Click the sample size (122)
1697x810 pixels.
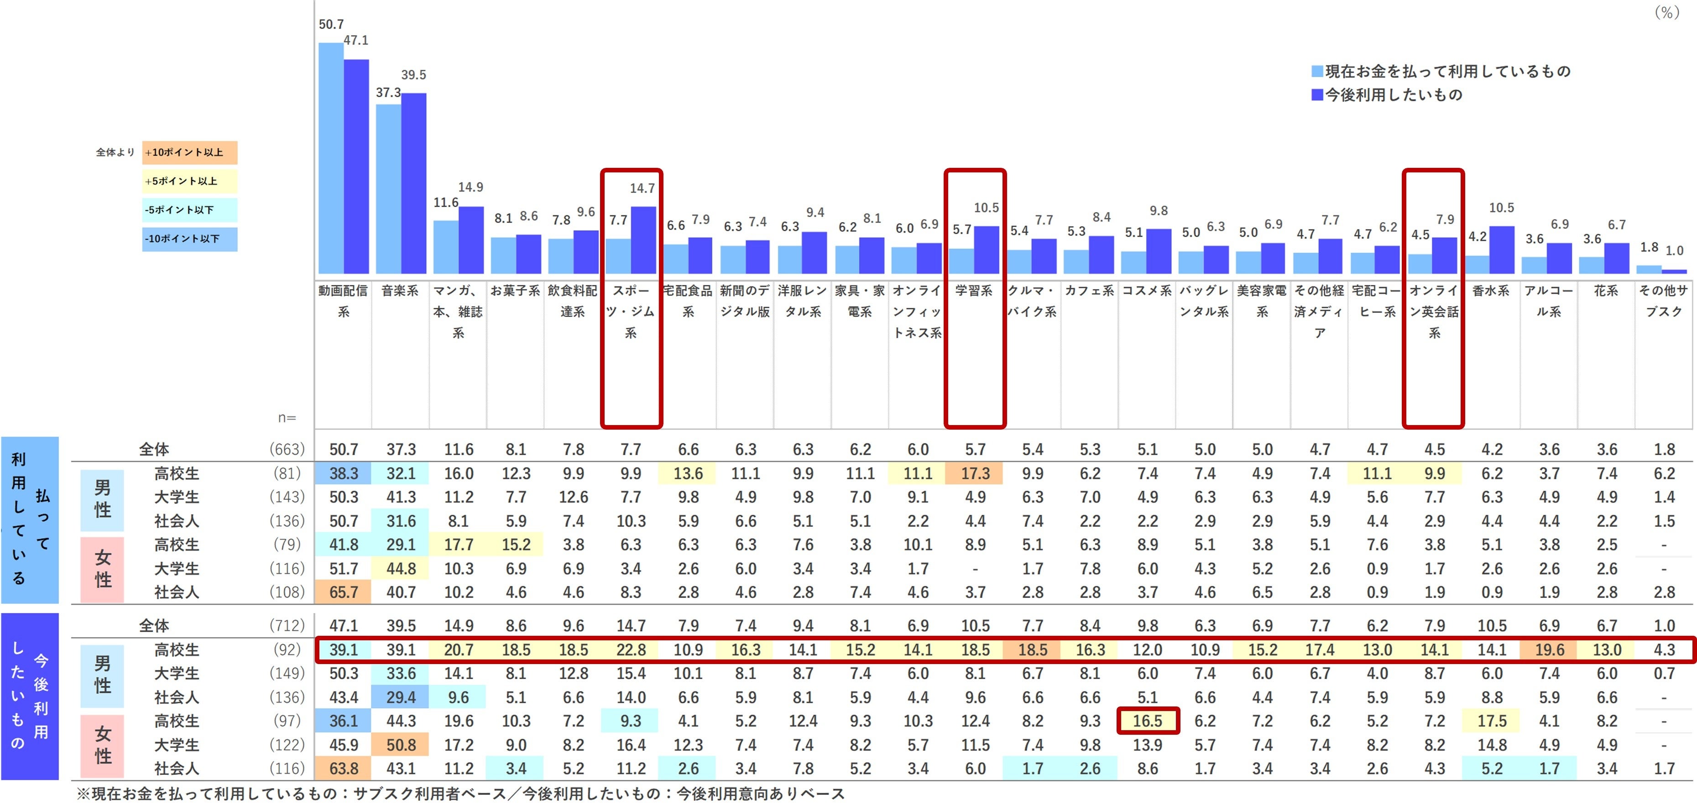(x=287, y=745)
